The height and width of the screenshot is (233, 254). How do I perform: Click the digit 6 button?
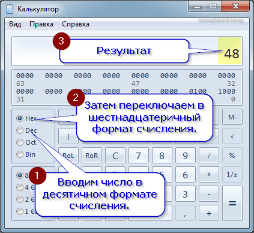pyautogui.click(x=186, y=175)
